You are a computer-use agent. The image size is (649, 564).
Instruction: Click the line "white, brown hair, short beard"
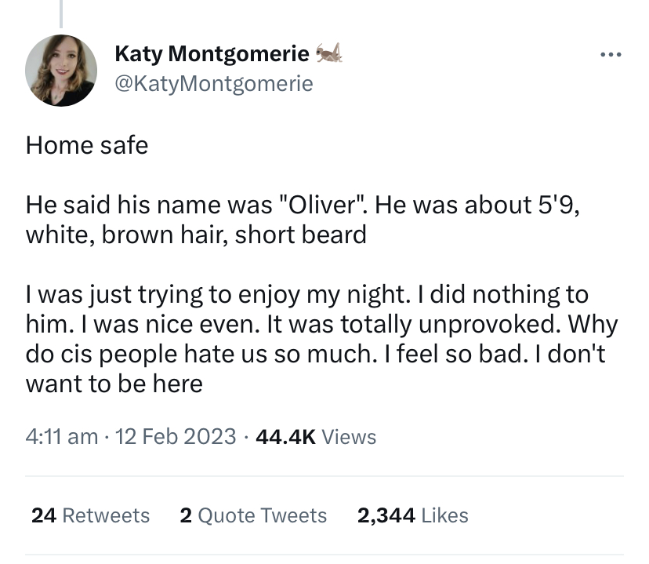coord(196,235)
